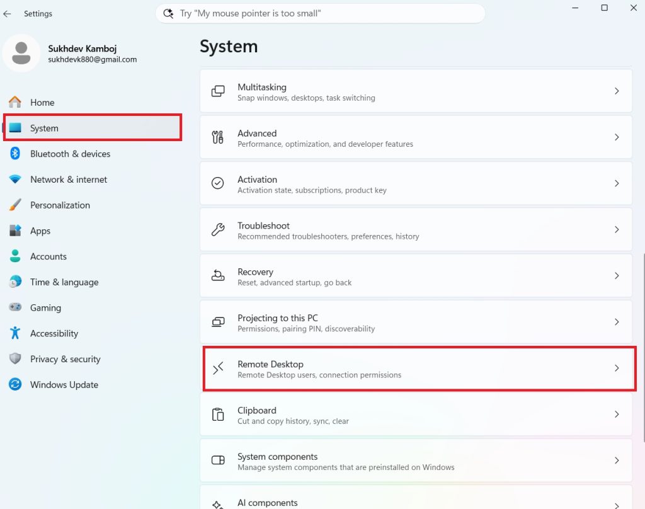Click "Recommended troubleshooters, preferences, history" text
Screen dimensions: 645x509
tap(328, 237)
